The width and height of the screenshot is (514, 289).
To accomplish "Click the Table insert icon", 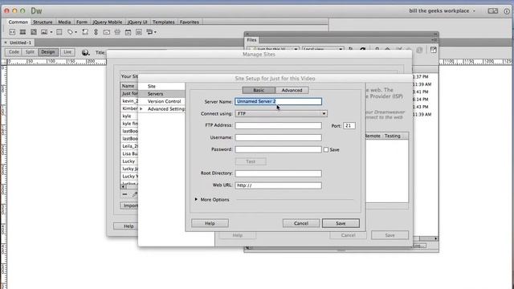I will coord(59,32).
